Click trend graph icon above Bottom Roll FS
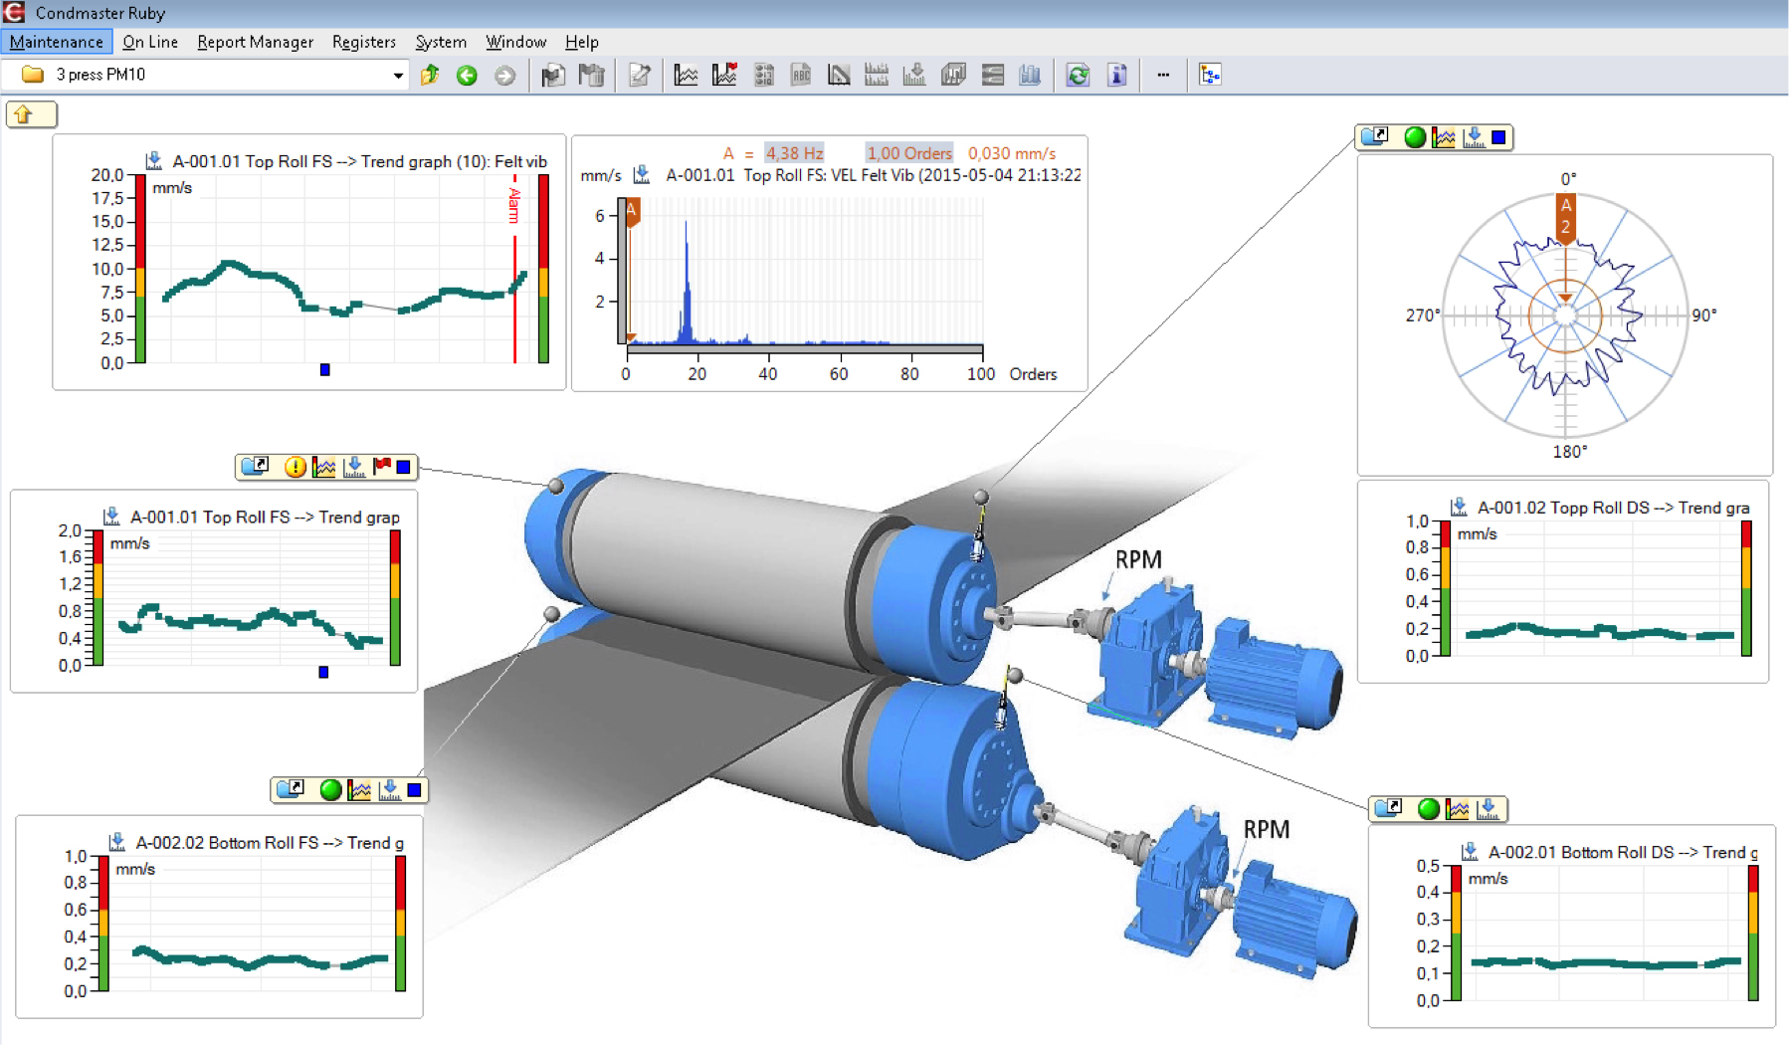The height and width of the screenshot is (1045, 1789). pyautogui.click(x=360, y=790)
